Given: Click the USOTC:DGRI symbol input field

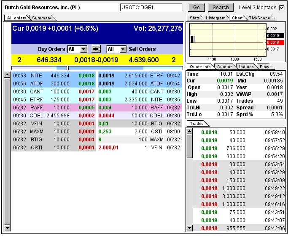Looking at the screenshot, I should (151, 8).
